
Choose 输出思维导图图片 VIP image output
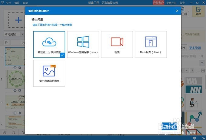click(x=49, y=73)
